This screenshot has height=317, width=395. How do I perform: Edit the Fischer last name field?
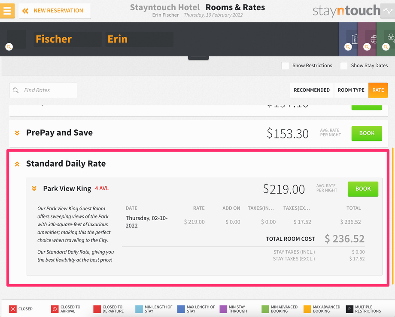pyautogui.click(x=67, y=39)
